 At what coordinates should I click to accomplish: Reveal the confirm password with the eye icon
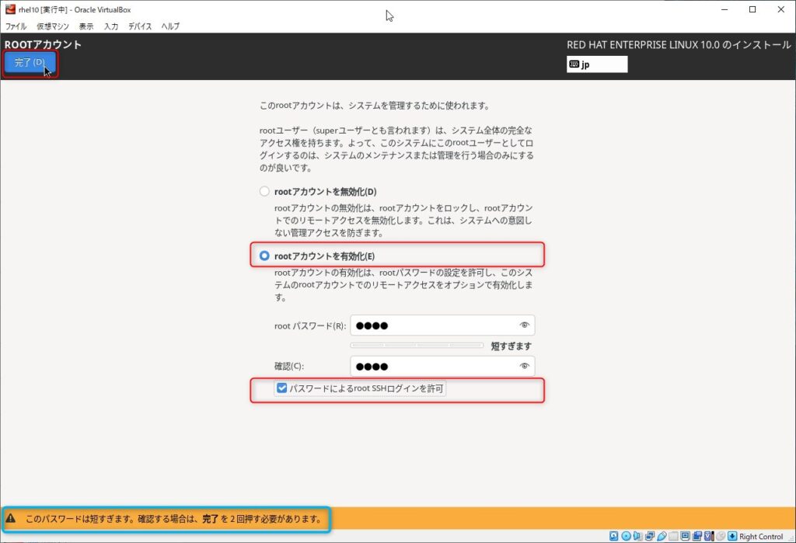coord(525,367)
